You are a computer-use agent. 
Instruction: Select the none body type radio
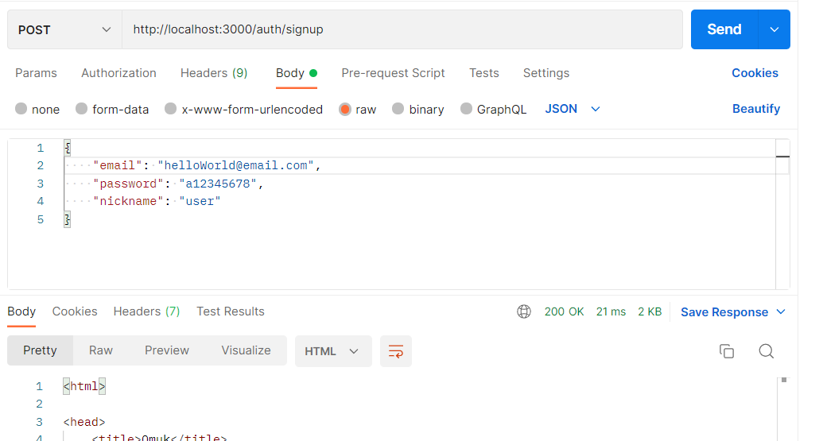click(x=21, y=109)
